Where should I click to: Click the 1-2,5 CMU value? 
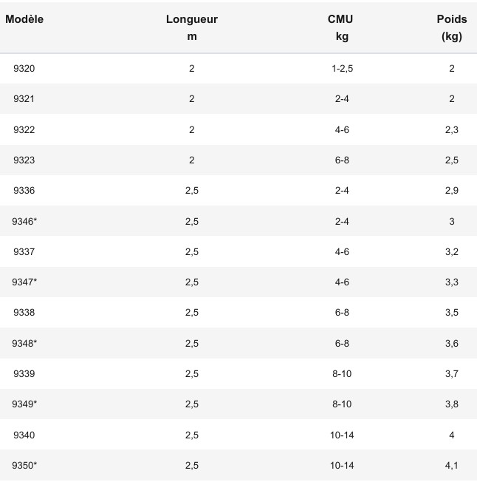pyautogui.click(x=342, y=69)
